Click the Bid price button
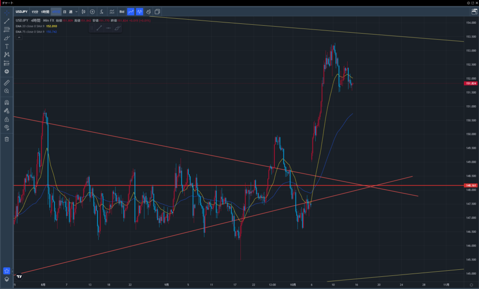Viewport: 479px width, 289px height. [122, 11]
